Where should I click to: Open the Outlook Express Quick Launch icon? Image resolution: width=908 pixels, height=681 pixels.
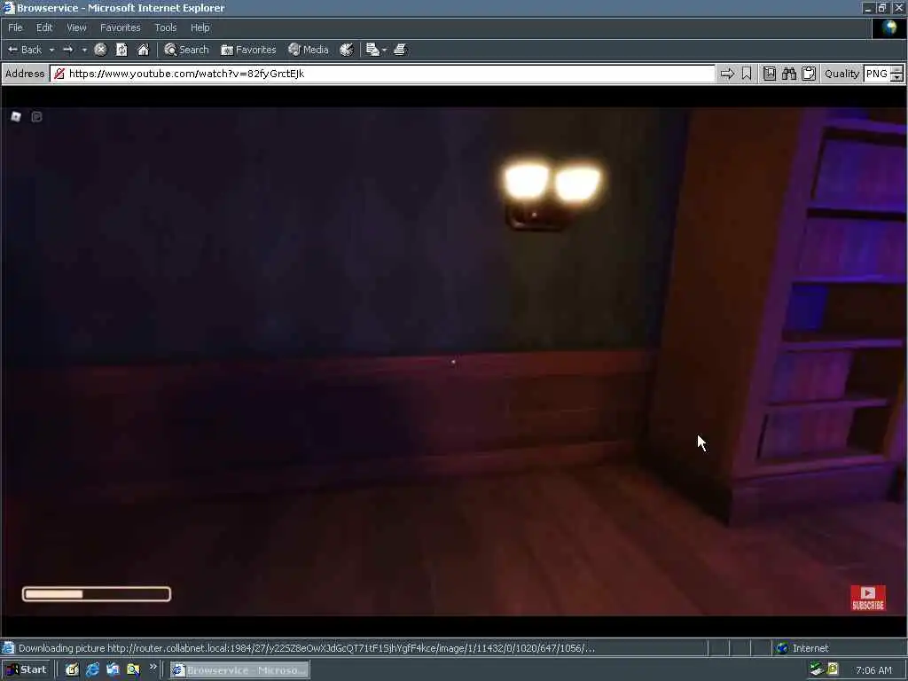(113, 670)
